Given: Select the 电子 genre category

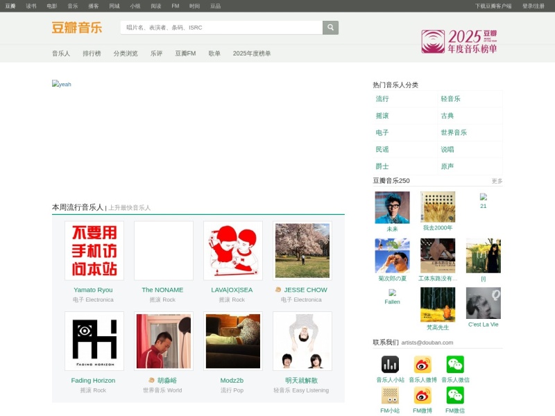Looking at the screenshot, I should click(382, 132).
